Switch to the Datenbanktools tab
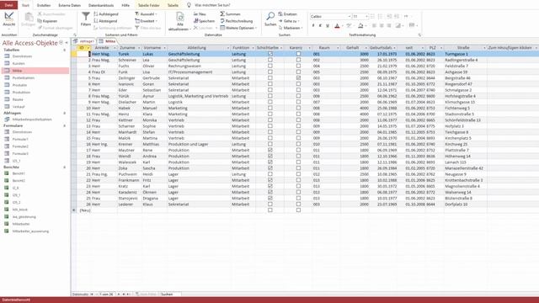Viewport: 539px width, 303px height. (x=101, y=5)
